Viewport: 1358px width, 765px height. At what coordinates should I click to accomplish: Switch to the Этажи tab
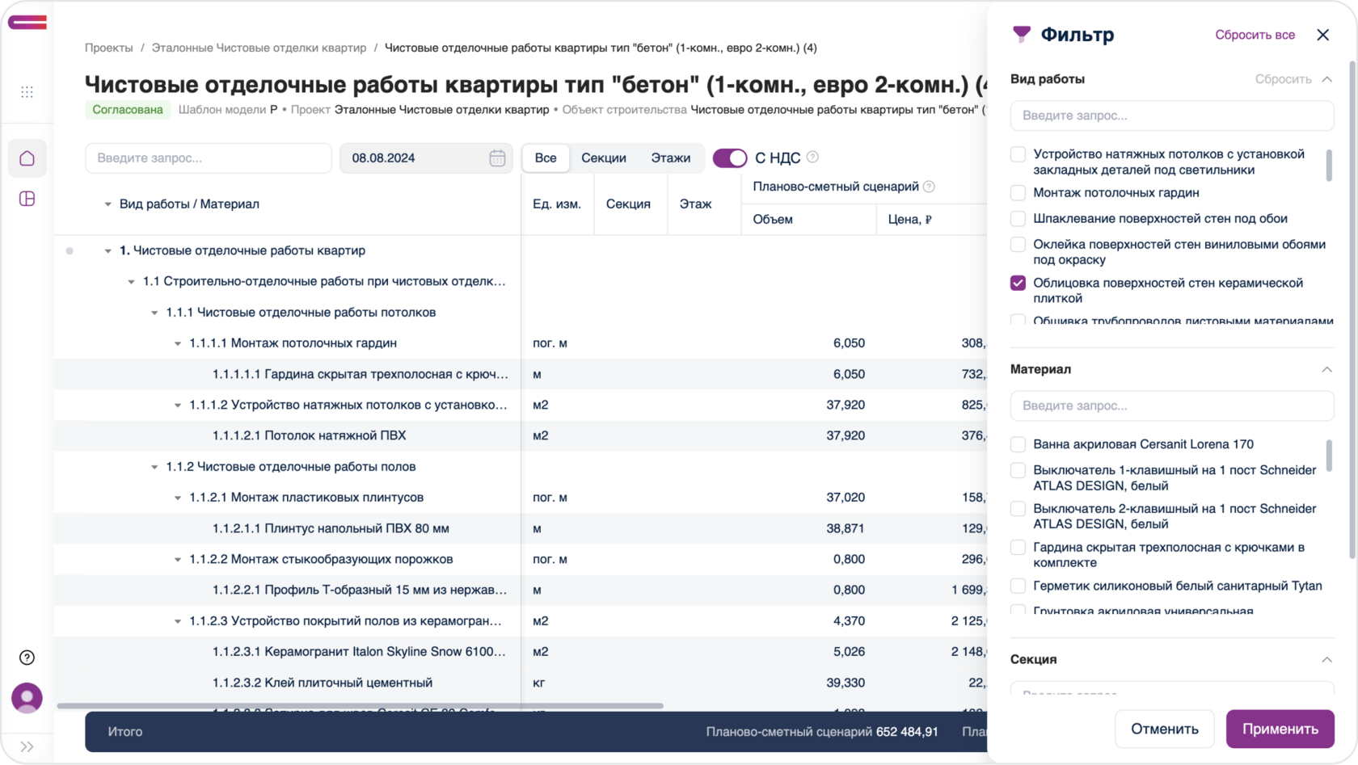[671, 158]
